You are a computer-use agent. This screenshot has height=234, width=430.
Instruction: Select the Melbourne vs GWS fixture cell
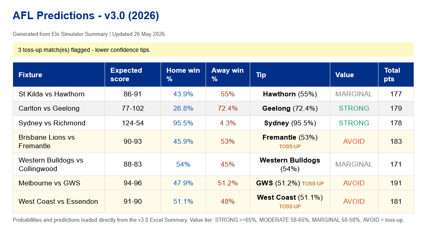[x=59, y=183]
